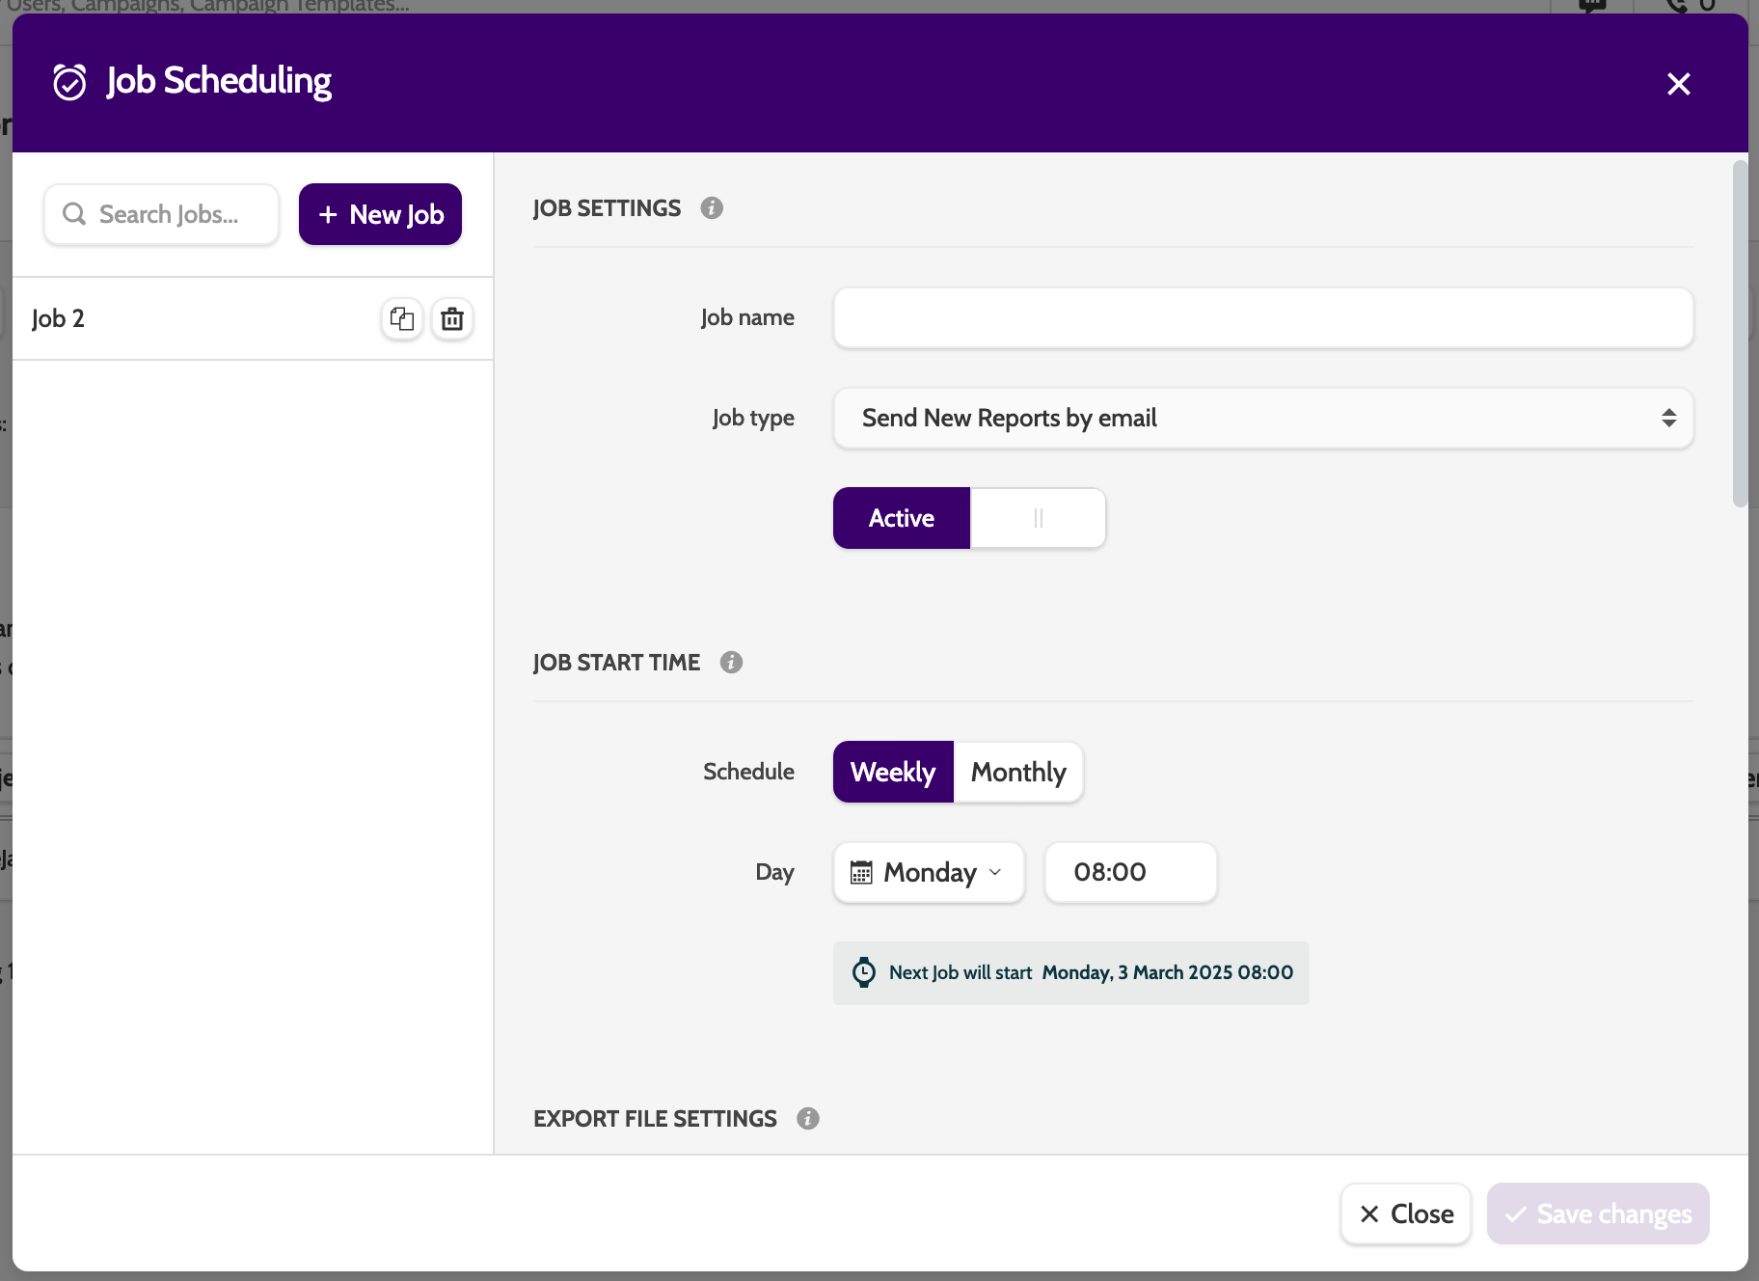Switch job status to paused

point(1038,518)
